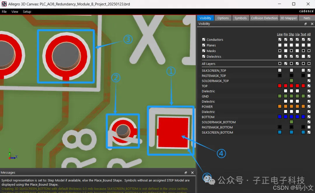The image size is (315, 193).
Task: Open the Nets tab
Action: [307, 18]
